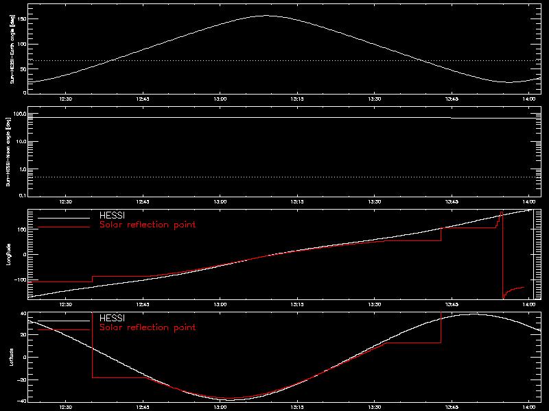Select Solar reflection point legend in Latitude plot

[x=148, y=327]
